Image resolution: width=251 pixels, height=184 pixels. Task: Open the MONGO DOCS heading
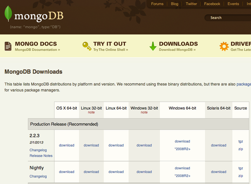[x=36, y=44]
